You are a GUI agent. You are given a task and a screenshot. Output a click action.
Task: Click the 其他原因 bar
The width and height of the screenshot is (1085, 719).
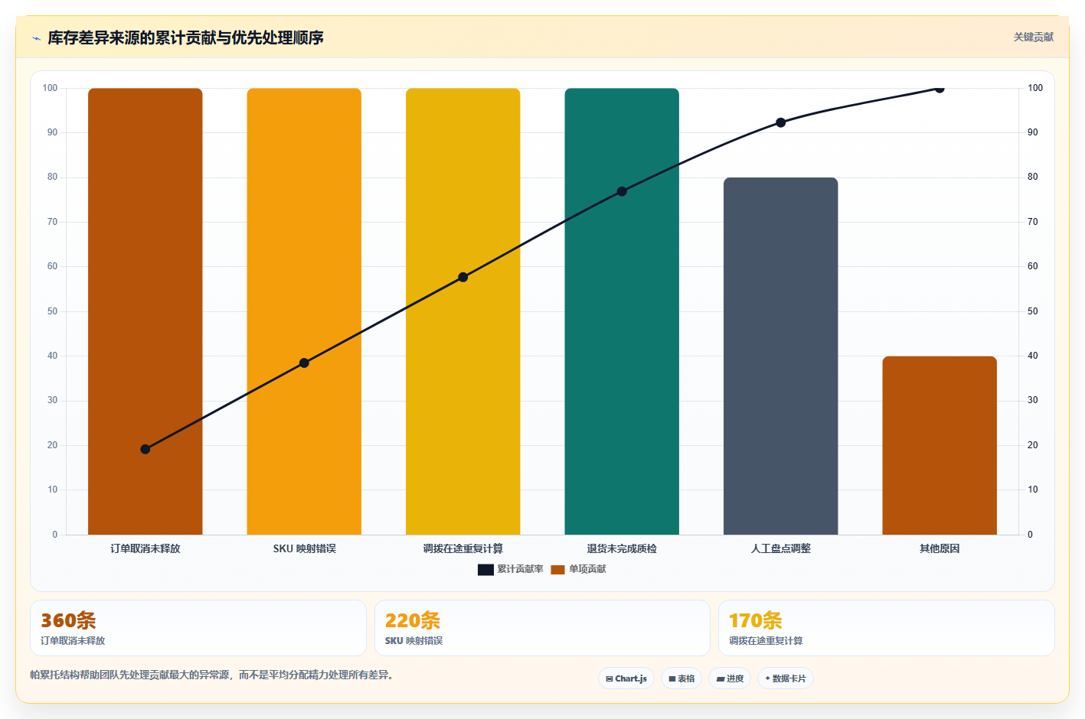940,445
